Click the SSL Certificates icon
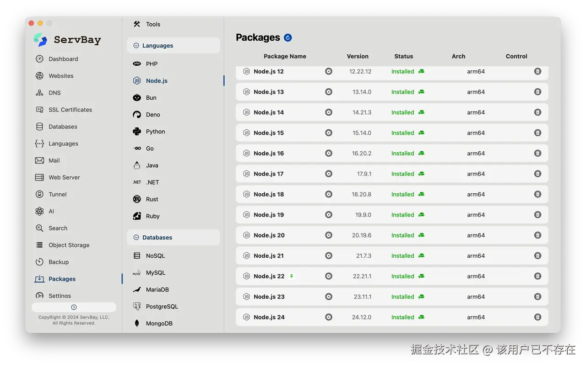 (x=40, y=110)
